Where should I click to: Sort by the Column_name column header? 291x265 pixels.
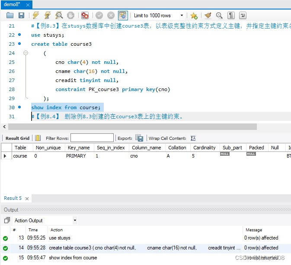(x=147, y=148)
